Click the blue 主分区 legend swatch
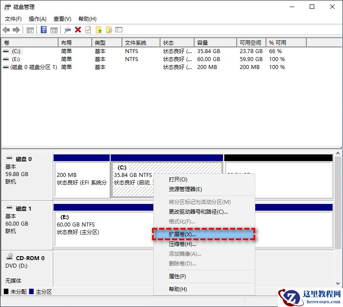 click(x=31, y=292)
